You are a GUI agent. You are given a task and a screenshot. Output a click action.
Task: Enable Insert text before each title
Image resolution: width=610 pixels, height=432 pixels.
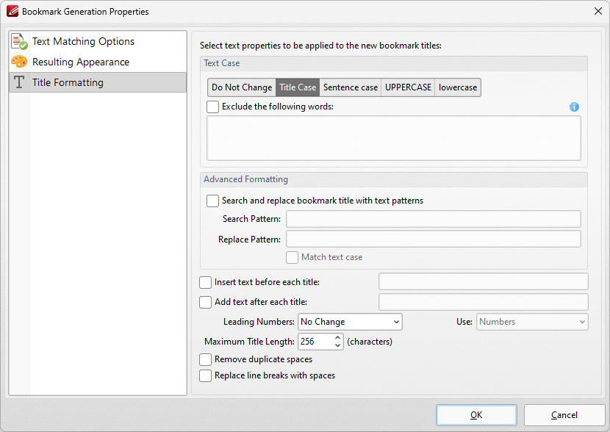pos(205,282)
